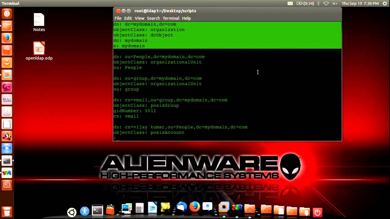390x219 pixels.
Task: Open image viewer icon in bottom dock
Action: point(126,208)
